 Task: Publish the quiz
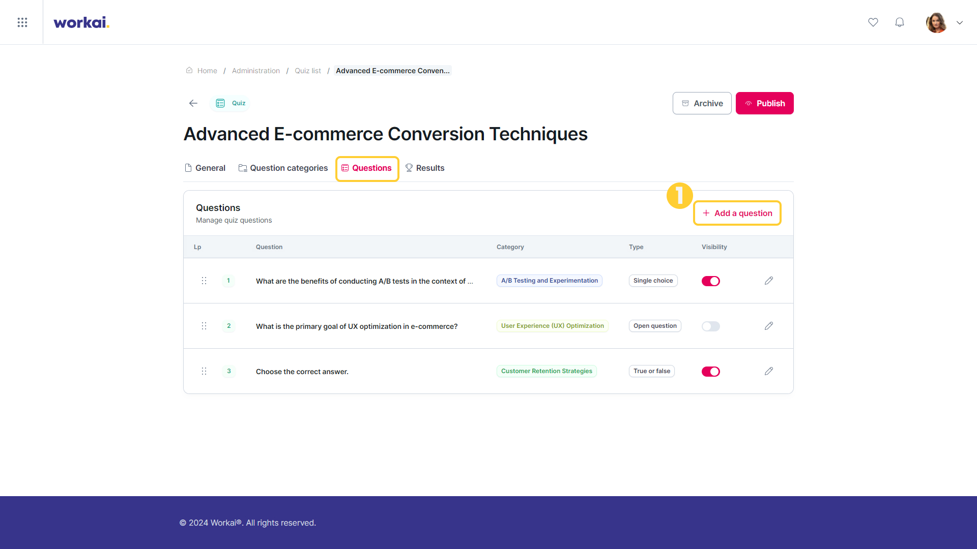pos(765,103)
